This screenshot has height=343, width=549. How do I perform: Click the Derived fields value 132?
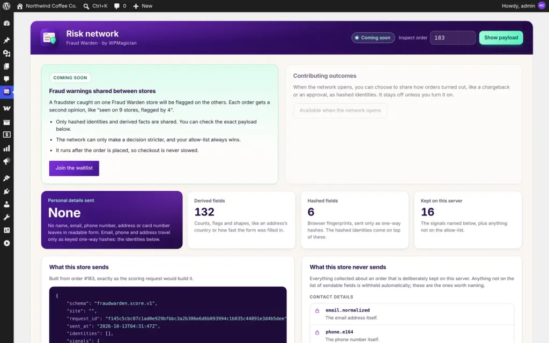(204, 212)
